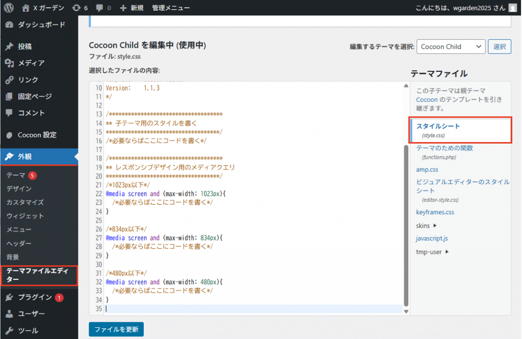Open the プラグイン sidebar menu
The width and height of the screenshot is (522, 339).
[x=34, y=297]
